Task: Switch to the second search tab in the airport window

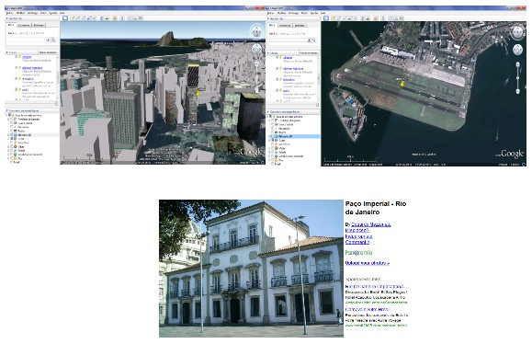Action: [285, 26]
